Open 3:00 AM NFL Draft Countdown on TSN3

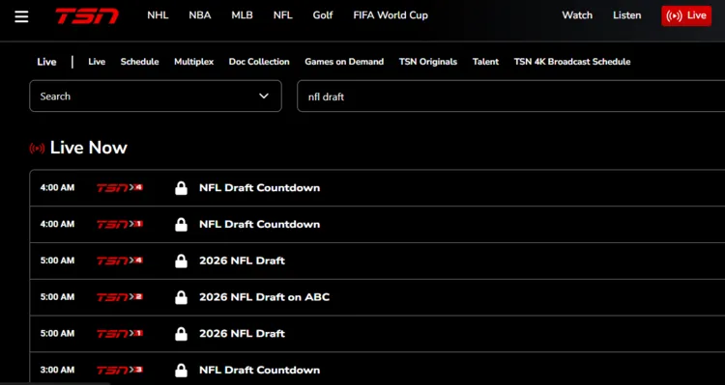[259, 371]
